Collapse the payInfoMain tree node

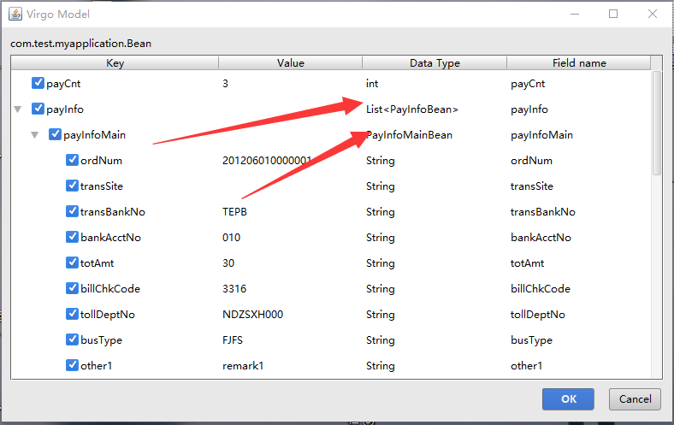point(35,135)
